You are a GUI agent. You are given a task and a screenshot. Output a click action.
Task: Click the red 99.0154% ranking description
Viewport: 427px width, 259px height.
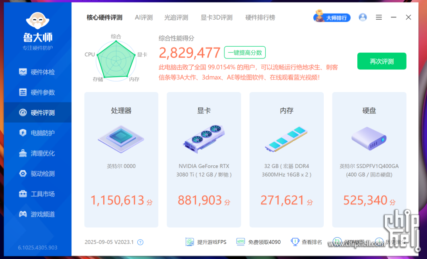(248, 72)
